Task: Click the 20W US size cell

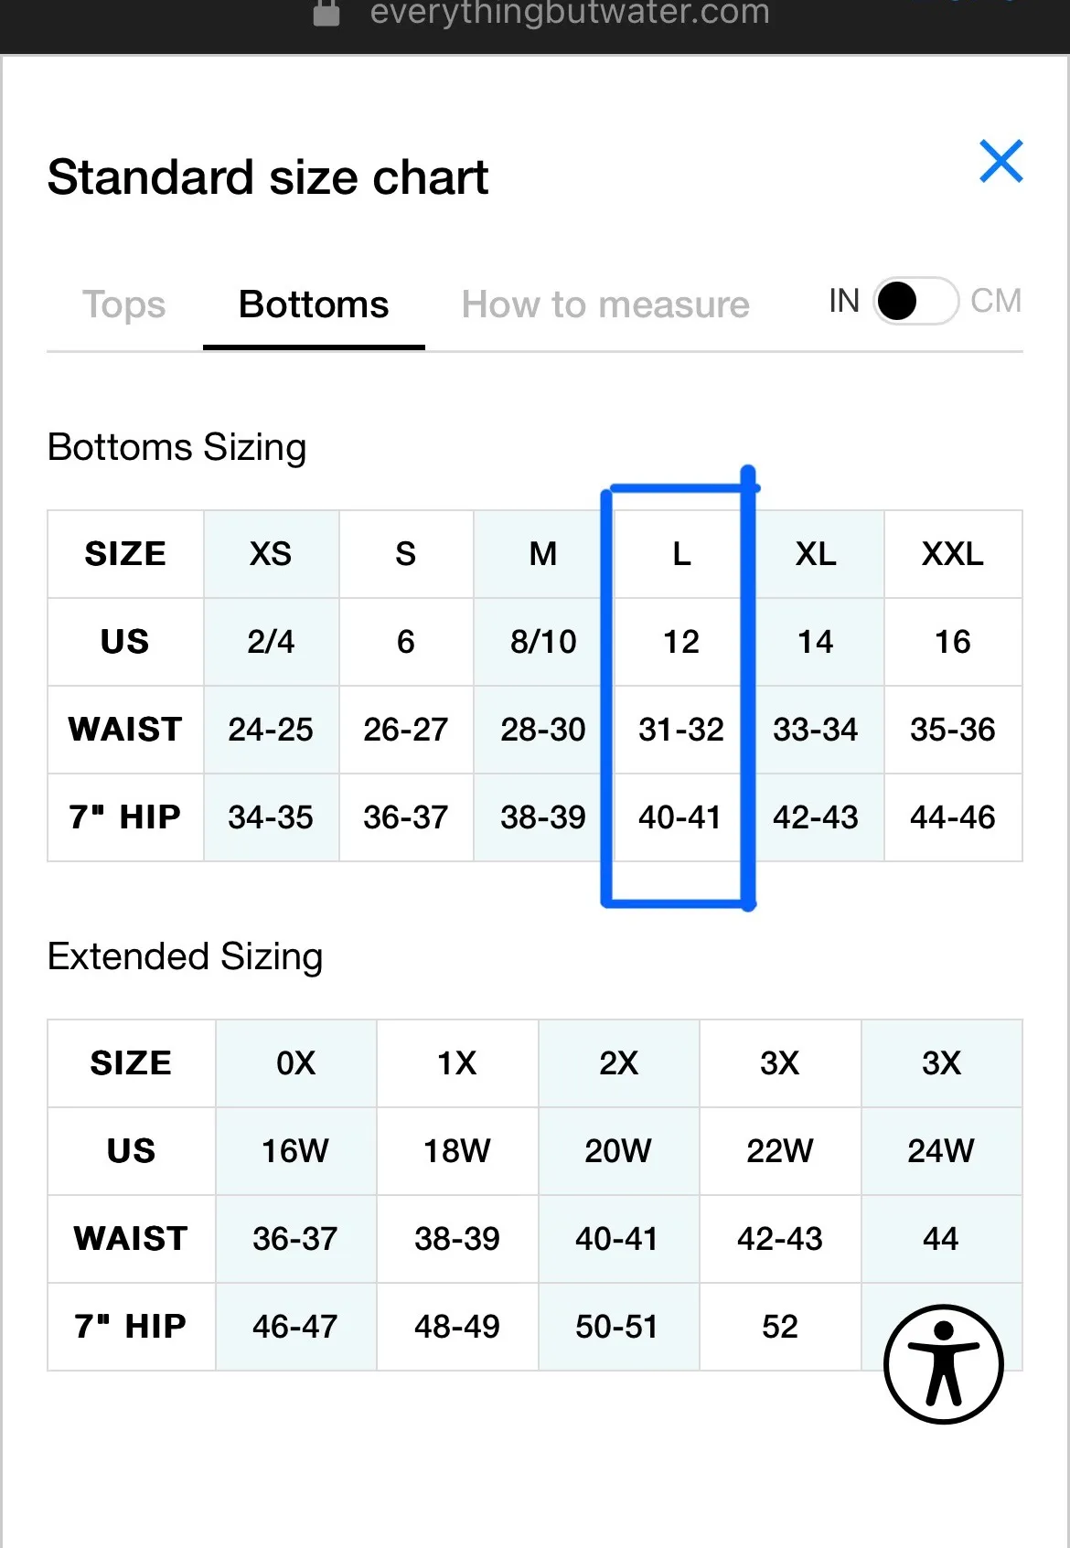Action: click(x=618, y=1151)
